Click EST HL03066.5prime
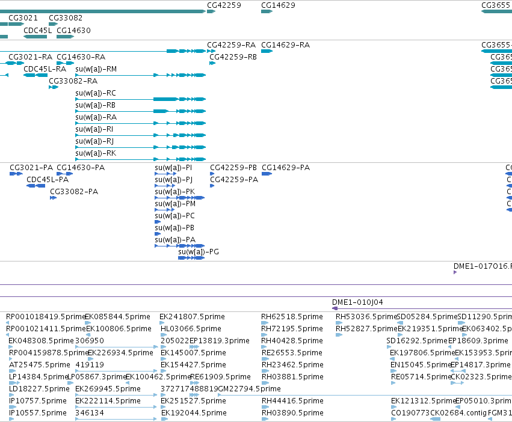 click(191, 329)
